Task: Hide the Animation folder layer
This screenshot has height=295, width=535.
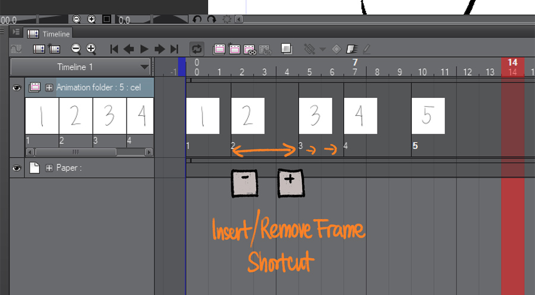Action: [x=17, y=88]
